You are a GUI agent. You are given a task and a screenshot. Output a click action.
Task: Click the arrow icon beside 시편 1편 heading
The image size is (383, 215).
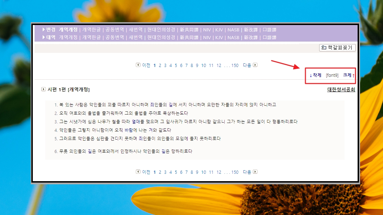coord(43,89)
